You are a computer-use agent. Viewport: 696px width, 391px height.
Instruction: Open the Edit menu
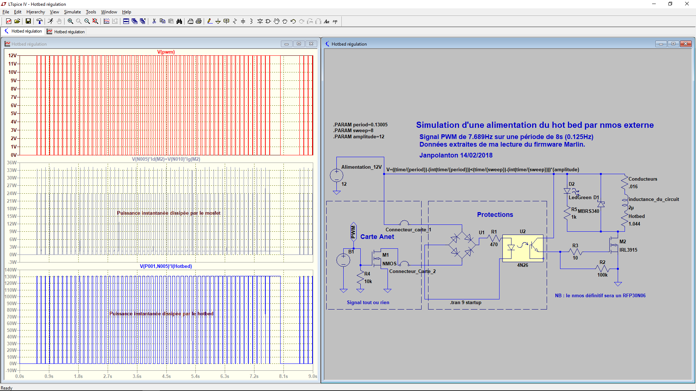[17, 12]
